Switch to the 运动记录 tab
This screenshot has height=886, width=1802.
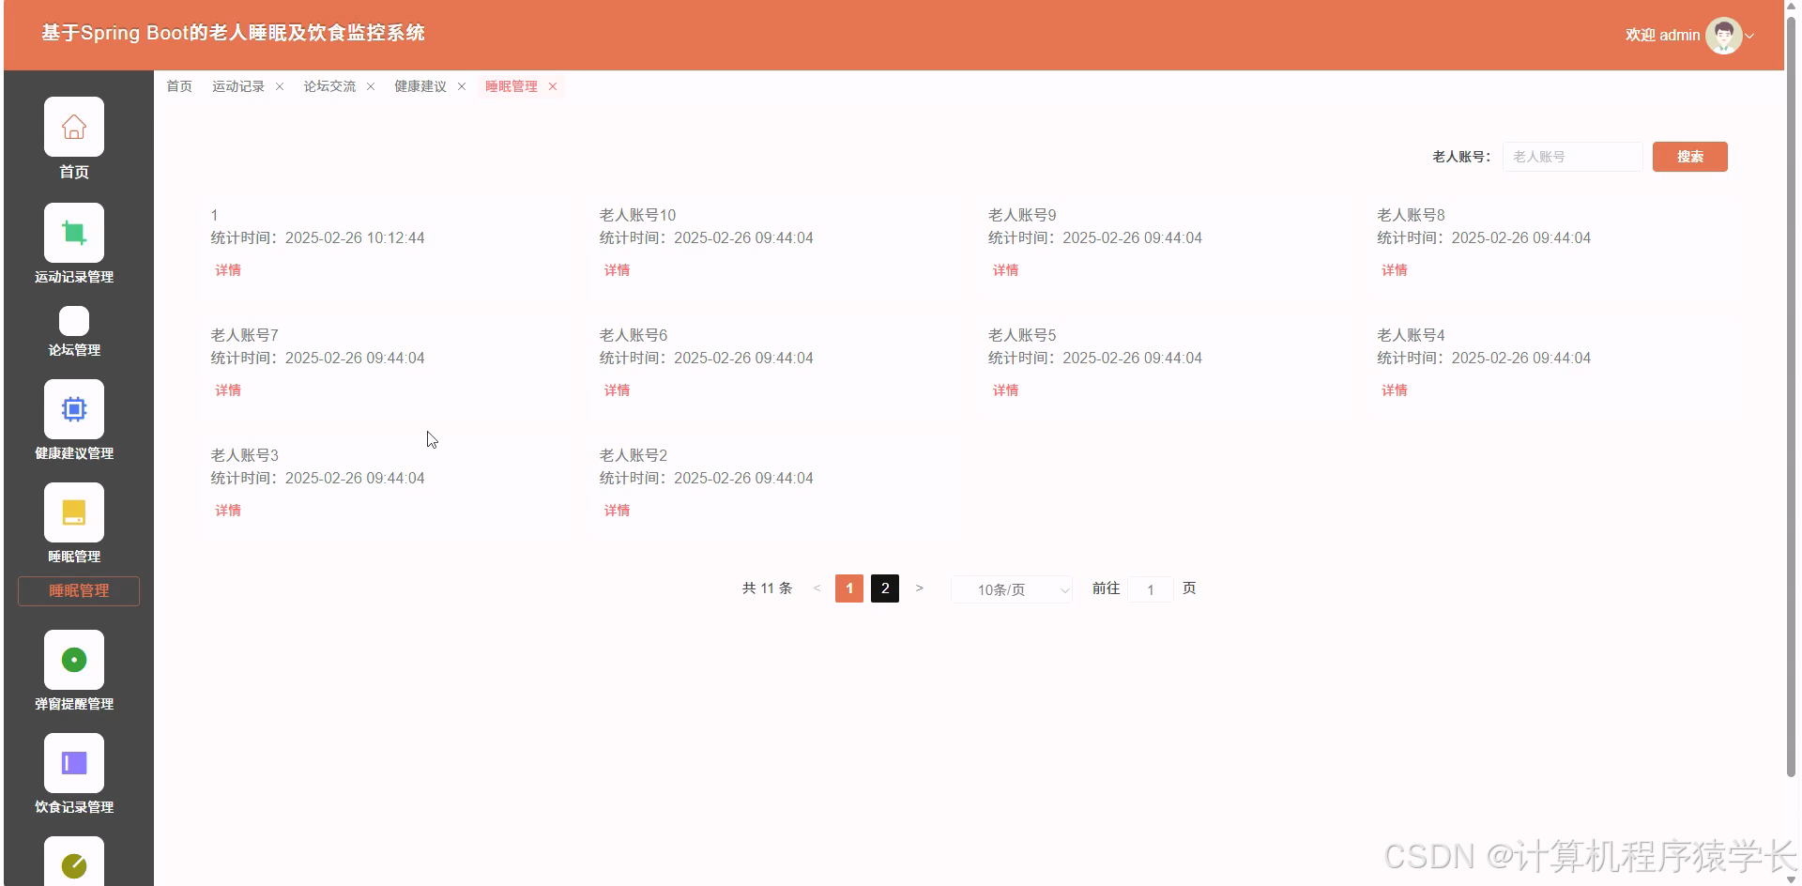coord(237,86)
